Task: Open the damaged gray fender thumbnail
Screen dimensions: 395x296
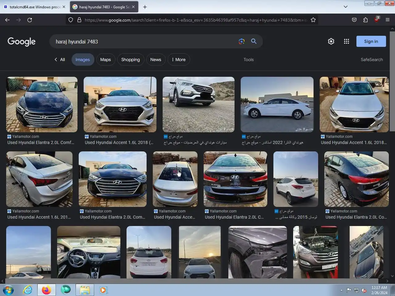Action: point(258,252)
